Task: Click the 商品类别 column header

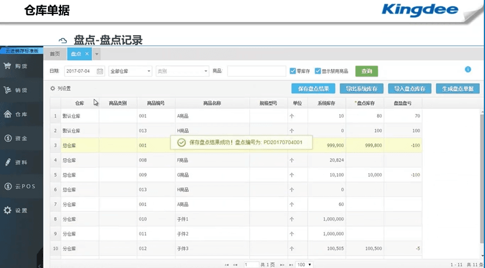Action: [x=118, y=104]
